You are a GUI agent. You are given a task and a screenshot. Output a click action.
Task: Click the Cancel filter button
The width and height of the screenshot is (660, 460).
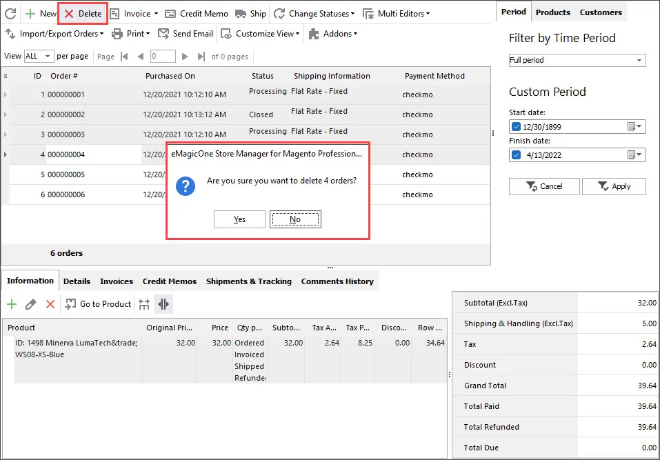pyautogui.click(x=544, y=186)
